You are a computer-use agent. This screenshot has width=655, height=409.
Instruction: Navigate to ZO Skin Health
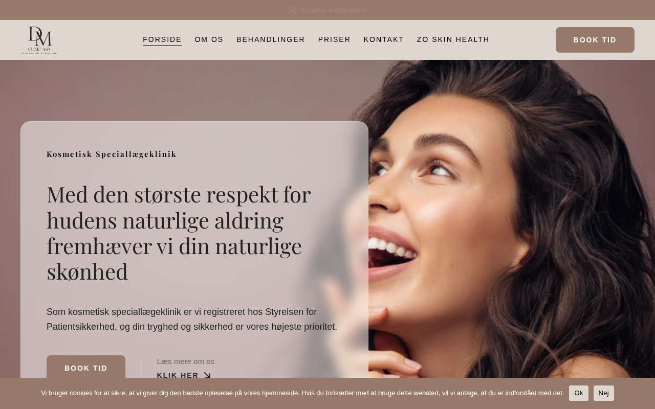tap(453, 39)
